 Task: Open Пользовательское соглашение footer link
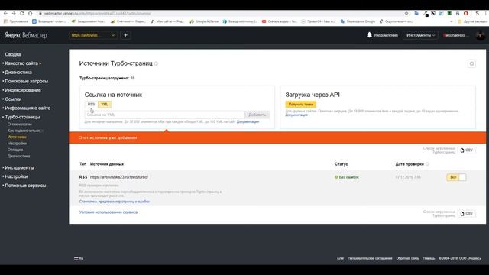pyautogui.click(x=370, y=258)
